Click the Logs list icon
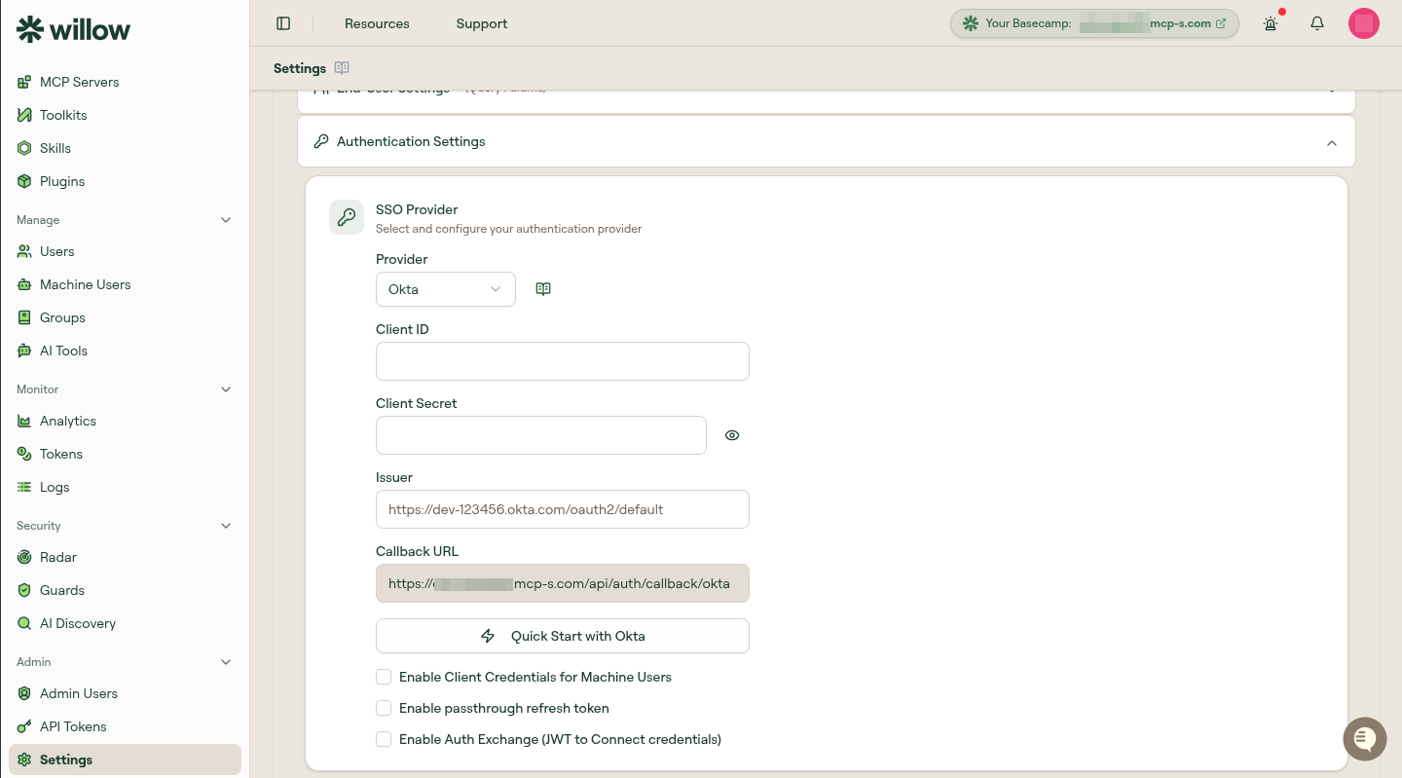This screenshot has height=778, width=1402. pyautogui.click(x=24, y=487)
